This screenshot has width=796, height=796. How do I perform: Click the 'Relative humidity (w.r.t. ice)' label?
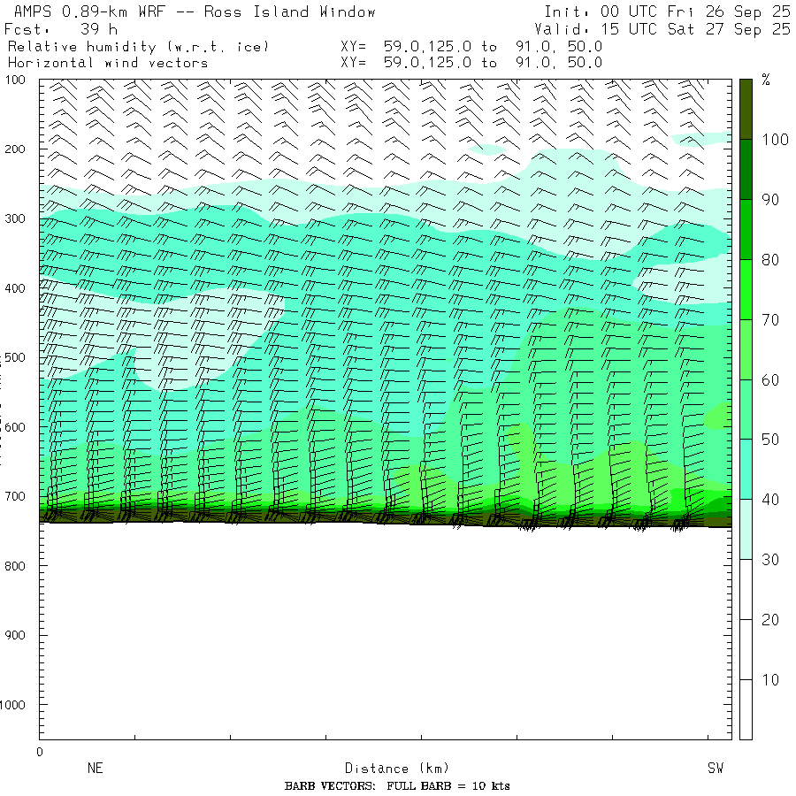point(138,47)
